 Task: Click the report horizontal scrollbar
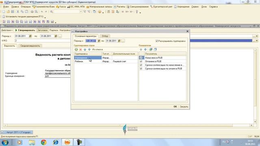[x=128, y=125]
